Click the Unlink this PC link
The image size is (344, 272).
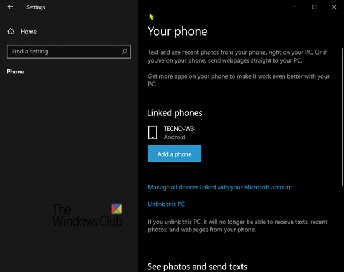(x=166, y=204)
